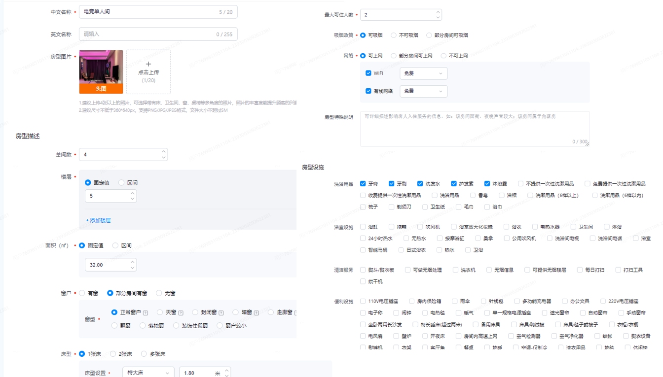Uncheck the WIFI checkbox
This screenshot has width=663, height=377.
pyautogui.click(x=368, y=73)
